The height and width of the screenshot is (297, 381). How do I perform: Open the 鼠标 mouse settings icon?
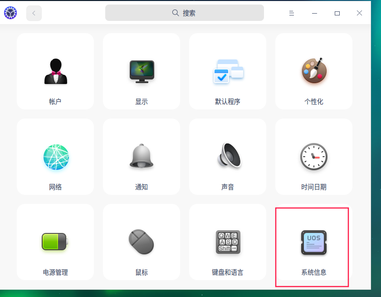point(142,242)
